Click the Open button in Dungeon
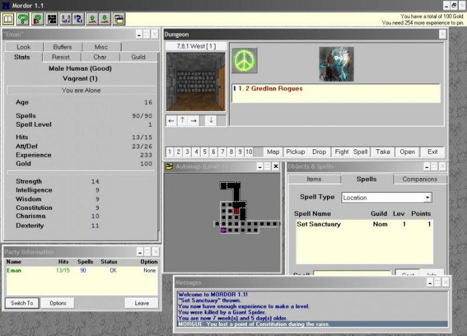 407,152
